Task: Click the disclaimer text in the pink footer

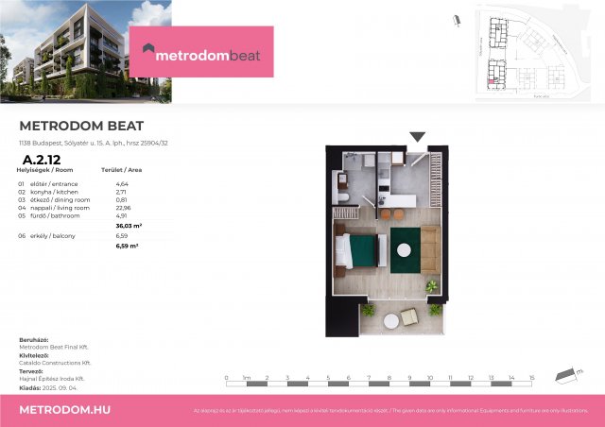Action: (390, 411)
